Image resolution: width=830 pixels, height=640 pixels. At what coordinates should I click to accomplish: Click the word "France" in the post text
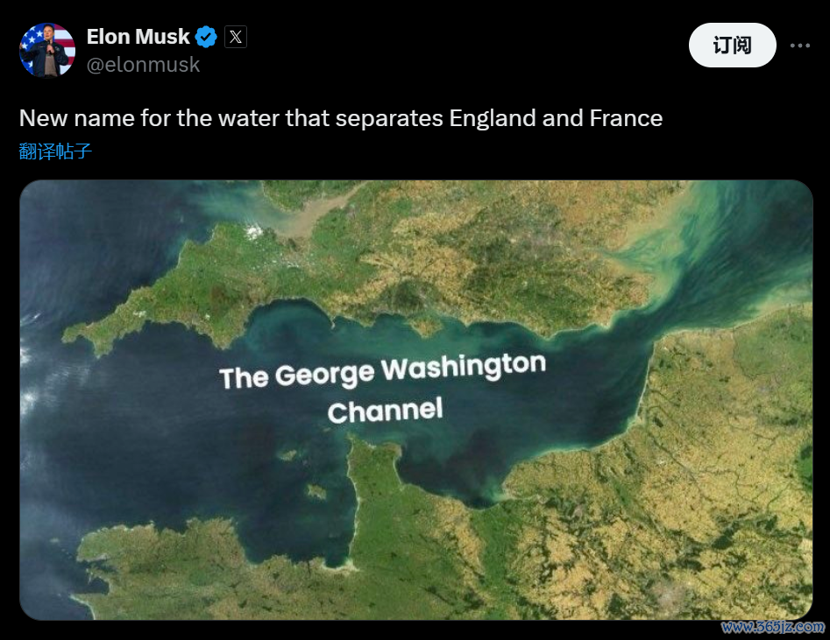(626, 118)
